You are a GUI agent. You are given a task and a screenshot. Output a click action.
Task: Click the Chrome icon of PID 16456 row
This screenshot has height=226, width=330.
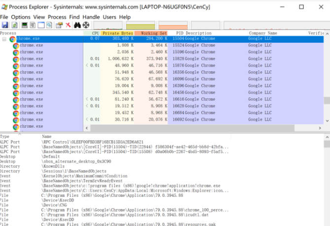pos(16,93)
